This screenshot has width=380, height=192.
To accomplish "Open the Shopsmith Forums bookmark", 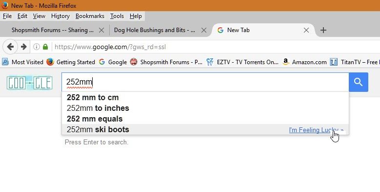I will coord(166,62).
